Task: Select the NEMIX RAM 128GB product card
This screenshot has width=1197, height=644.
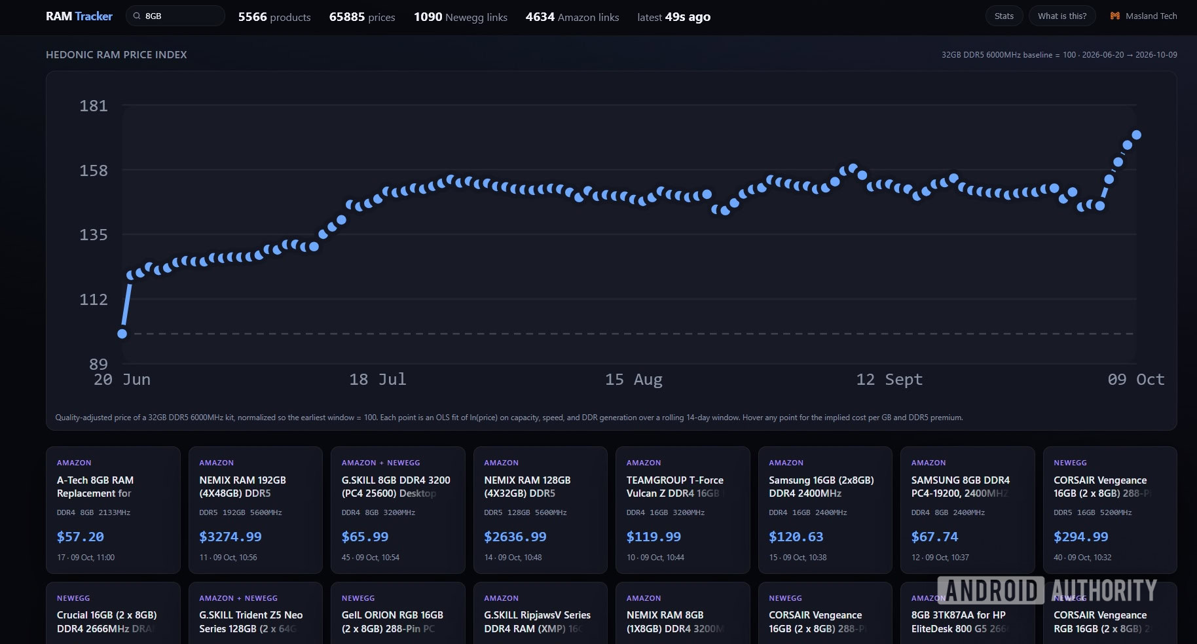Action: pos(540,510)
